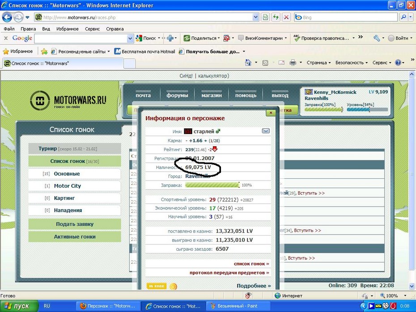Click the Help question mark icon
The image size is (416, 312).
click(x=398, y=63)
